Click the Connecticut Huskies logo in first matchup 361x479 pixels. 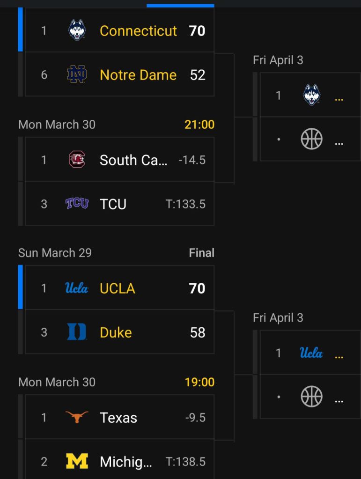(x=77, y=30)
